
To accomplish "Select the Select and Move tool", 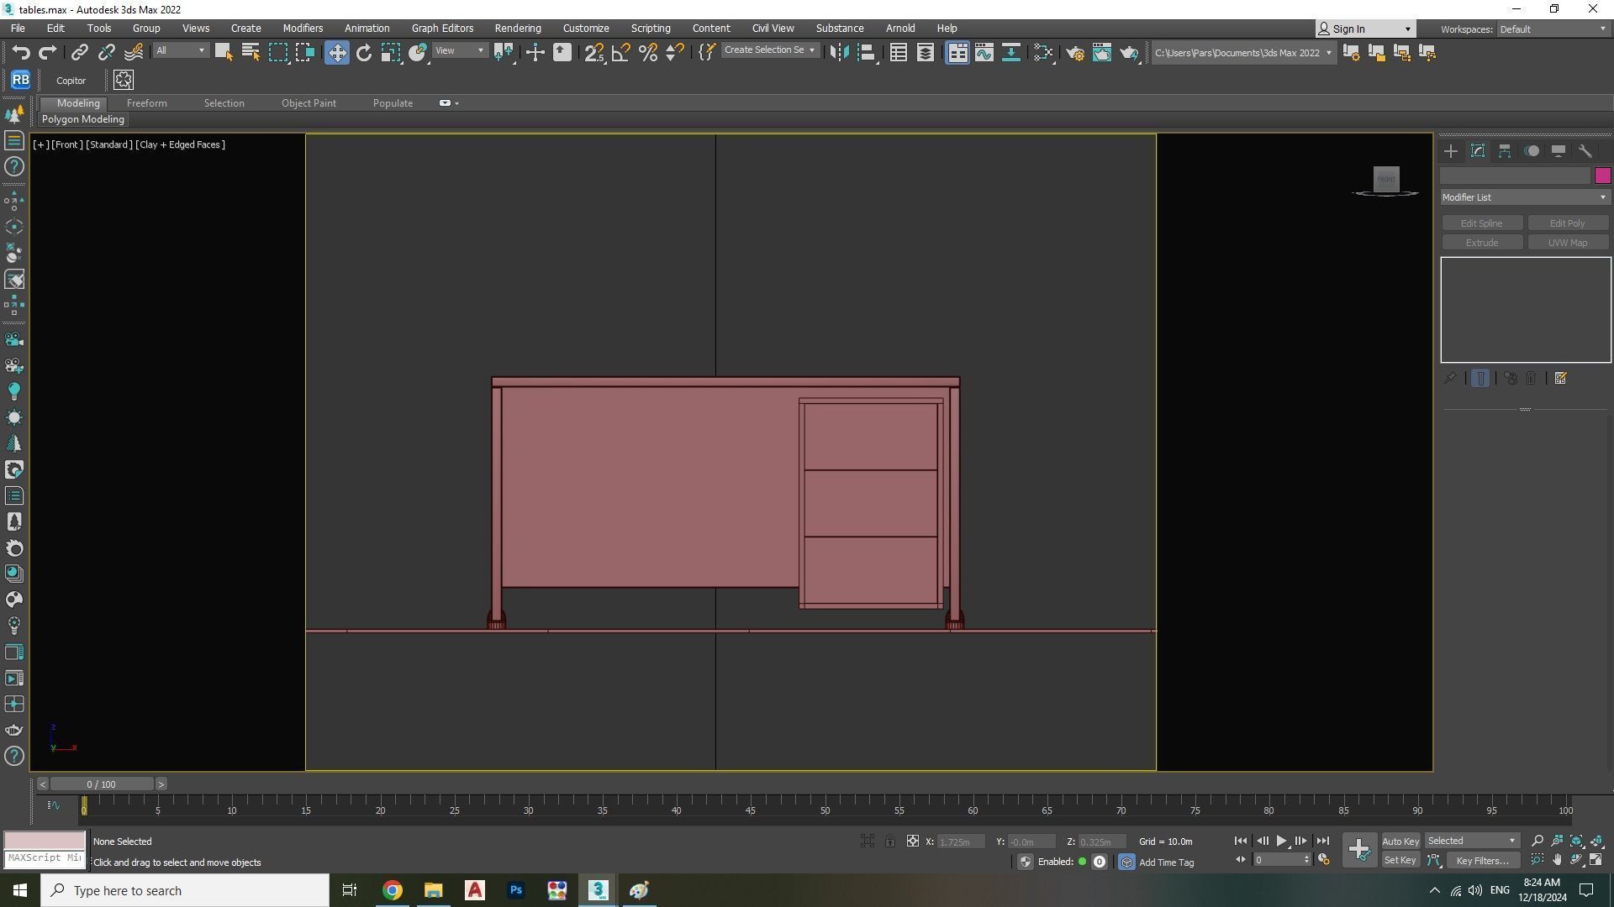I will 336,53.
